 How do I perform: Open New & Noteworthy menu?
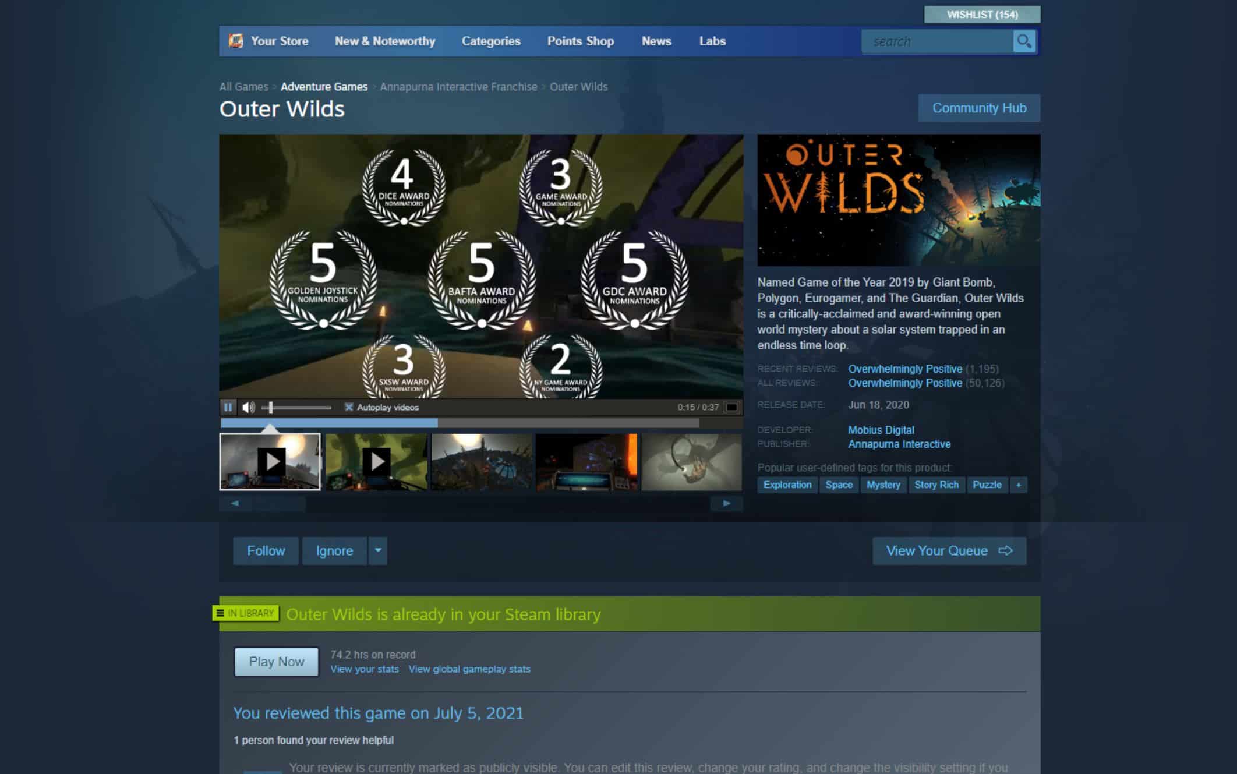[x=385, y=41]
